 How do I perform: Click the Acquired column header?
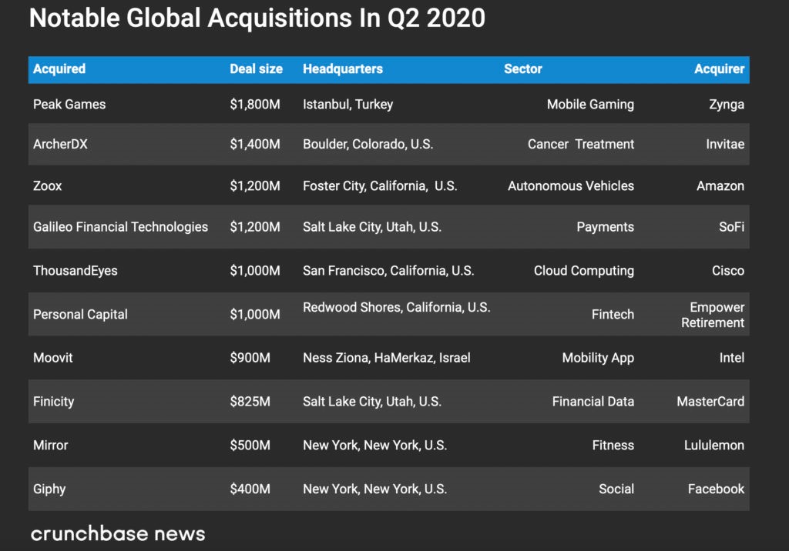click(59, 69)
